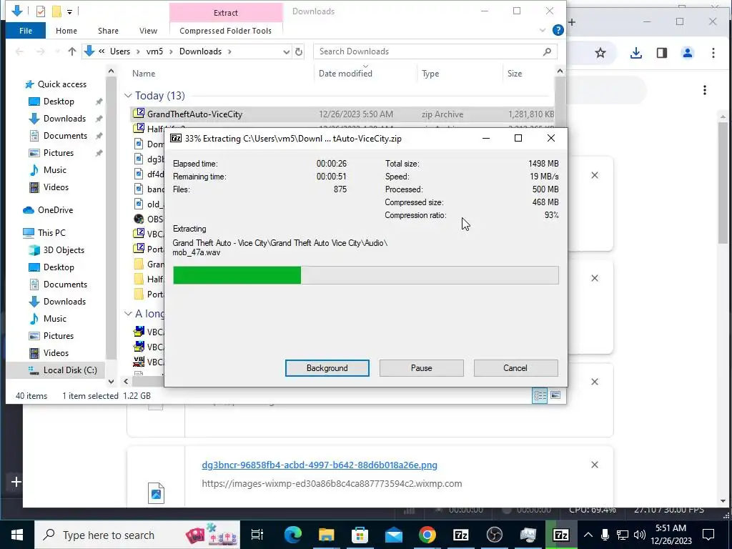732x549 pixels.
Task: Click taskbar search box
Action: coord(137,535)
